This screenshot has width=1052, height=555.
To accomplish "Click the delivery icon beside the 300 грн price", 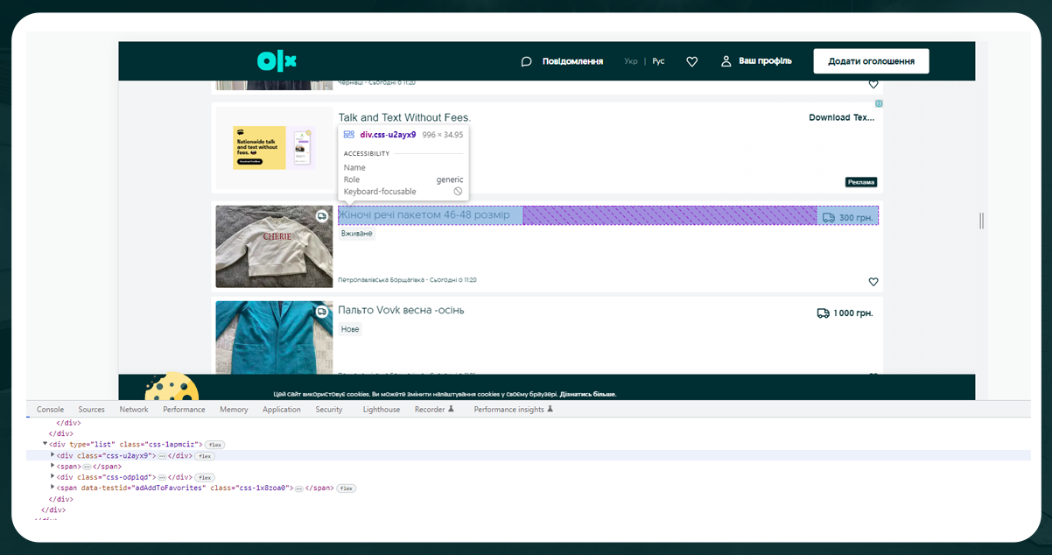I will pos(828,215).
